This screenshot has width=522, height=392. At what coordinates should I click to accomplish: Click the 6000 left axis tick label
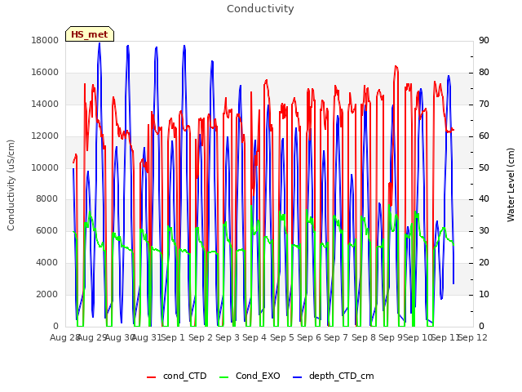pyautogui.click(x=47, y=230)
